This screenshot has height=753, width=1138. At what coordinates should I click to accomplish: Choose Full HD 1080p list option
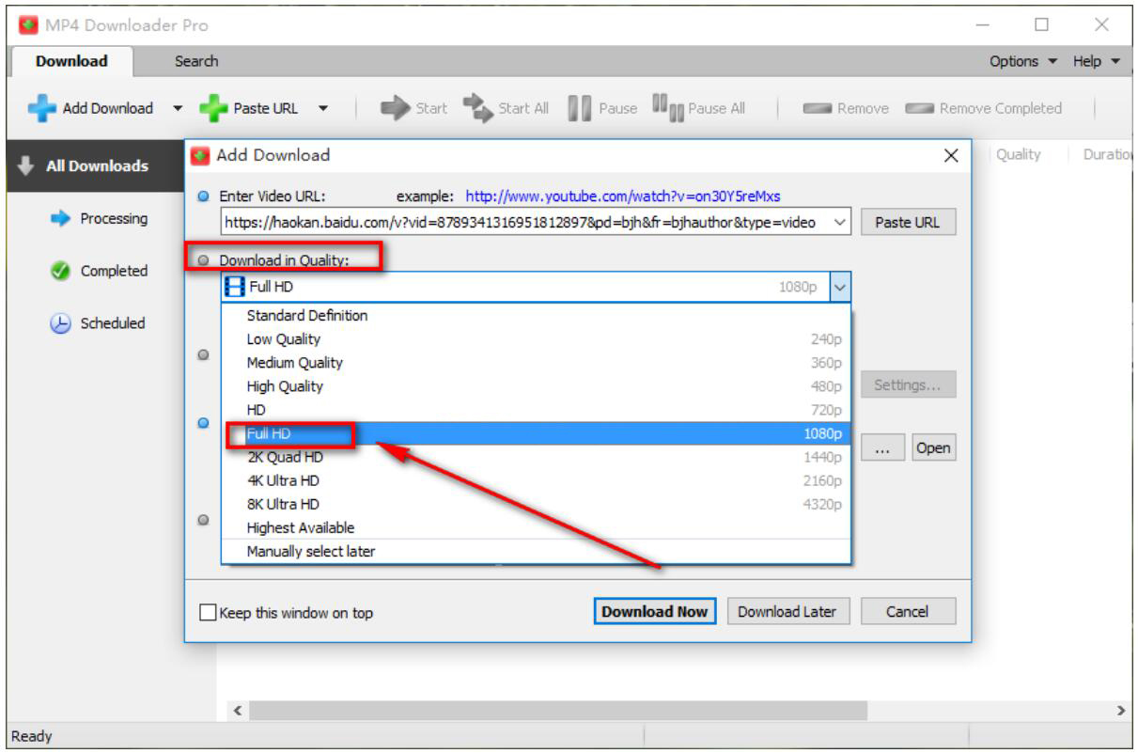[x=536, y=433]
